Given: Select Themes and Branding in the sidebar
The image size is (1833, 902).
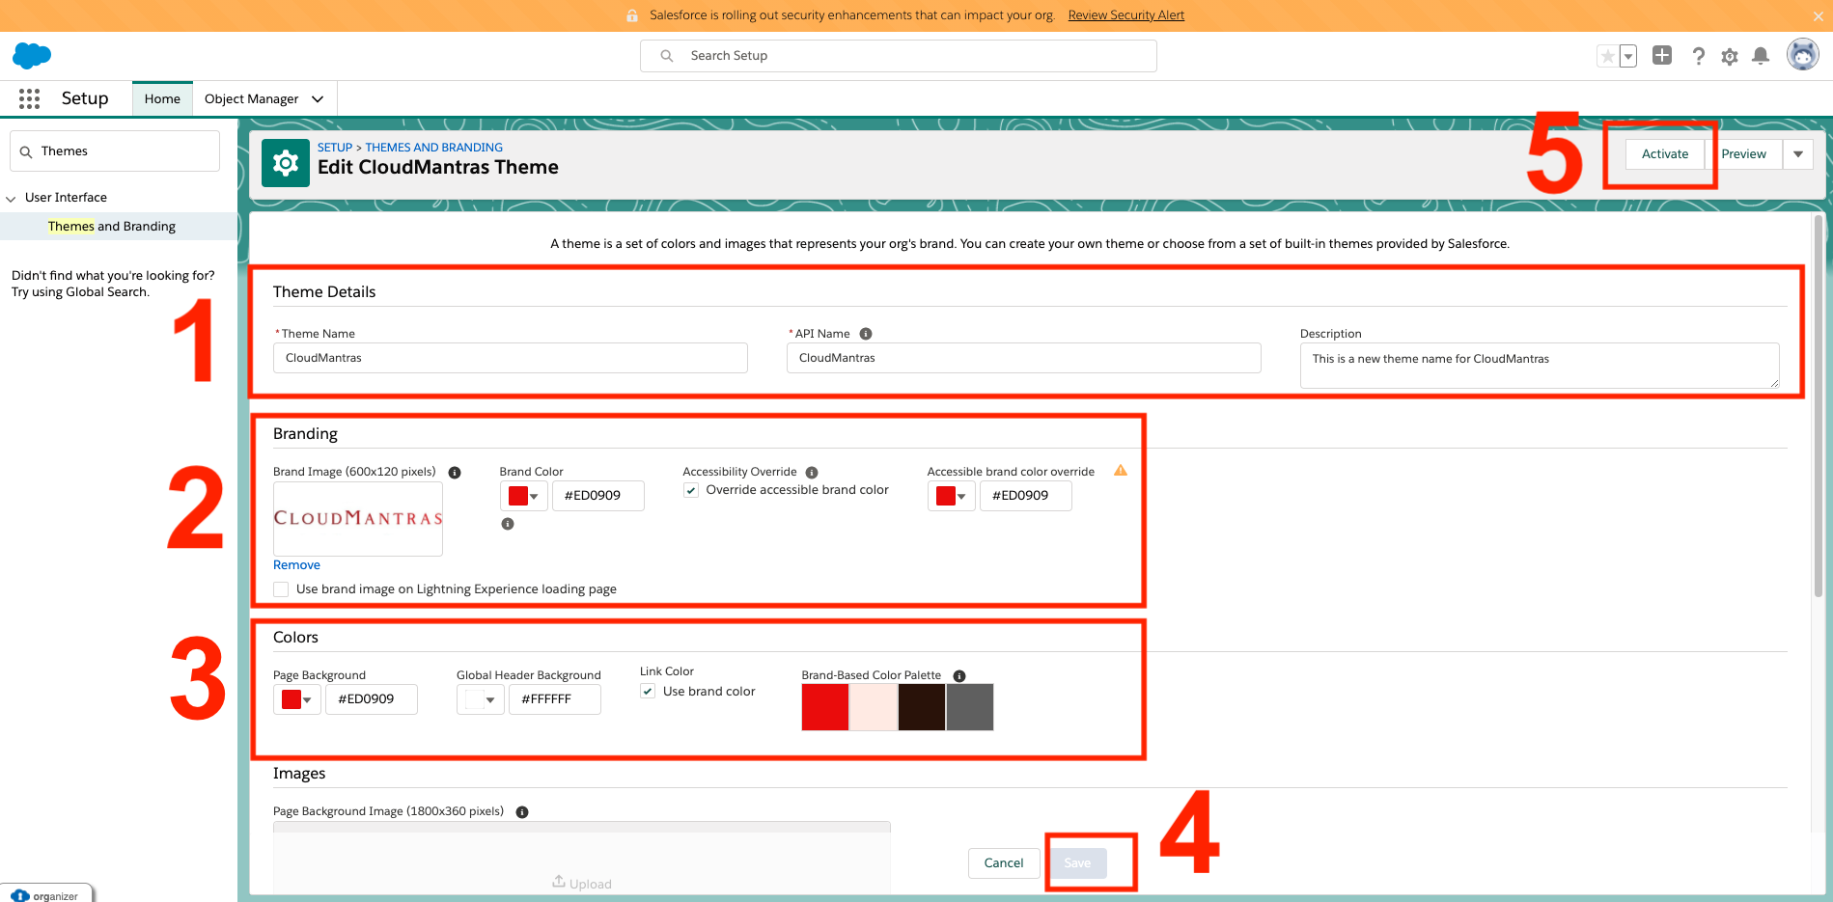Looking at the screenshot, I should click(111, 226).
